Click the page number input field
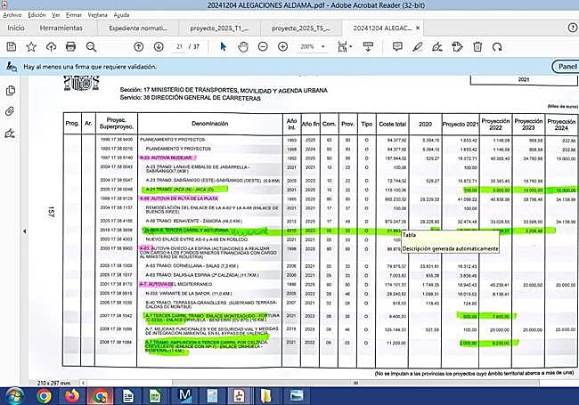The image size is (579, 405). (x=179, y=46)
